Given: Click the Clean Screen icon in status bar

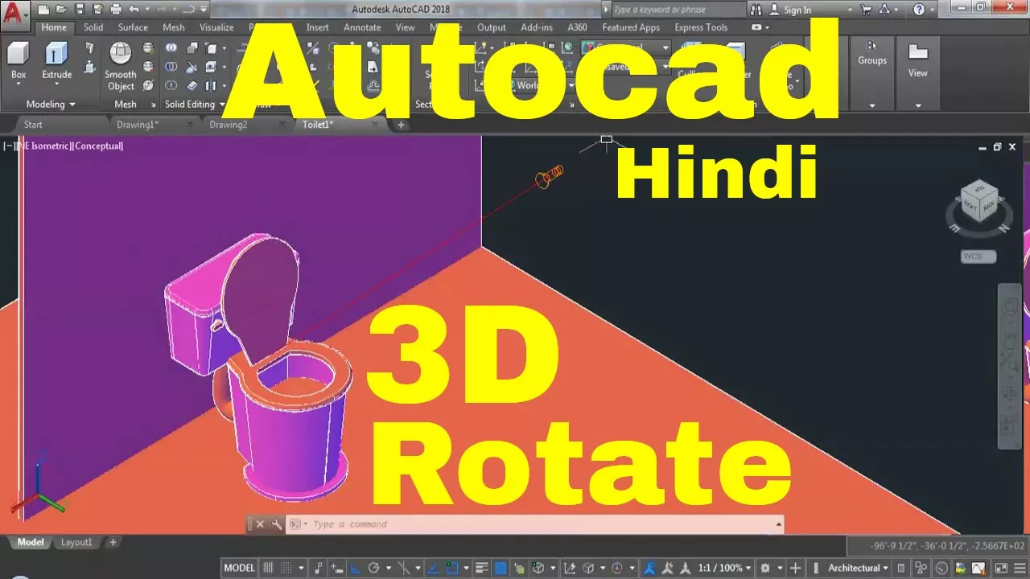Looking at the screenshot, I should pos(999,568).
